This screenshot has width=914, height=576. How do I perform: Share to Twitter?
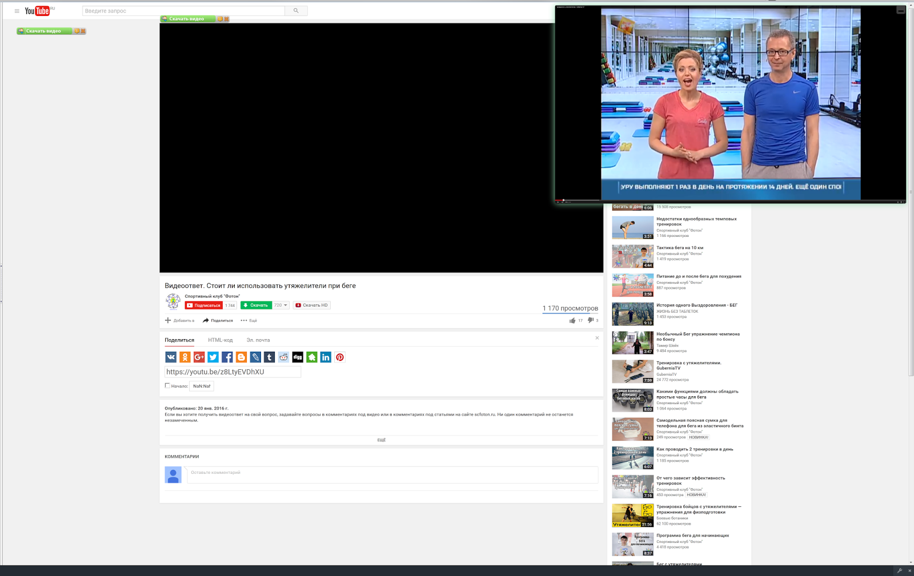[x=213, y=357]
